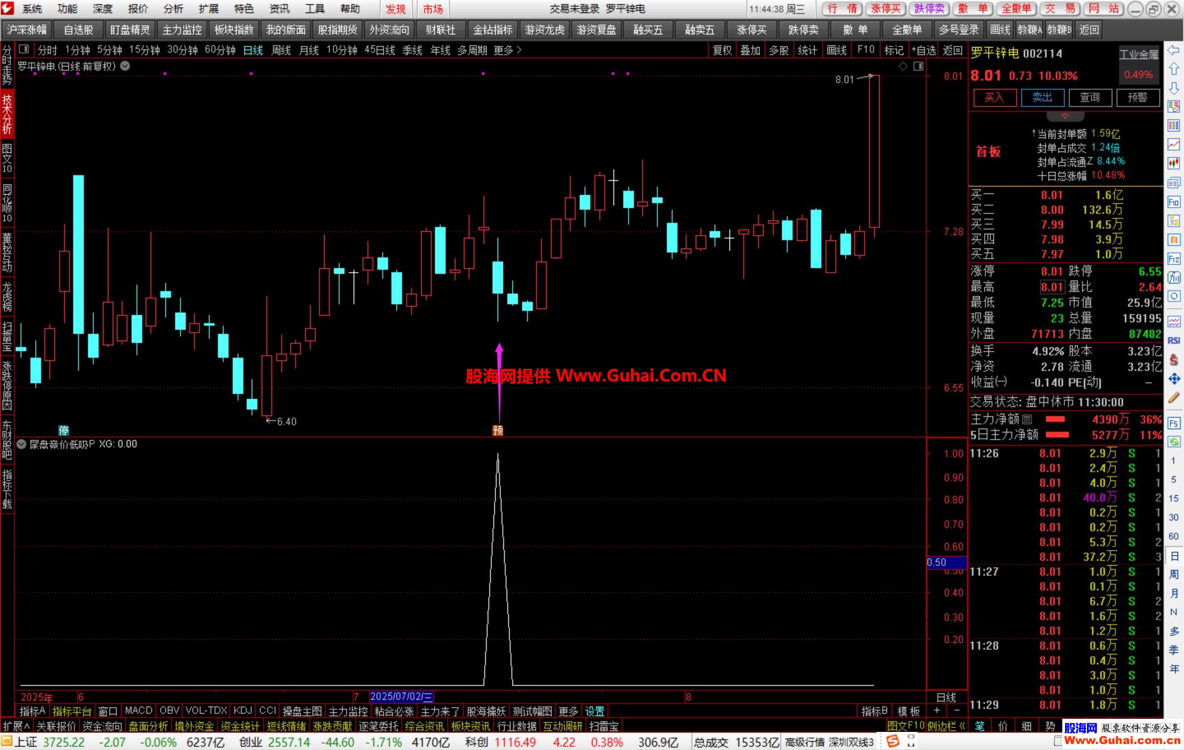The width and height of the screenshot is (1184, 750).
Task: Collapse the 扩展 panel expander
Action: pyautogui.click(x=16, y=726)
